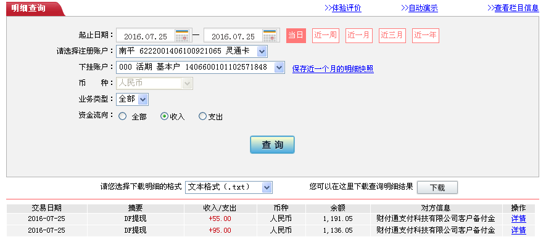Viewport: 546px width, 237px height.
Task: Click the 下载 download button
Action: [x=437, y=188]
